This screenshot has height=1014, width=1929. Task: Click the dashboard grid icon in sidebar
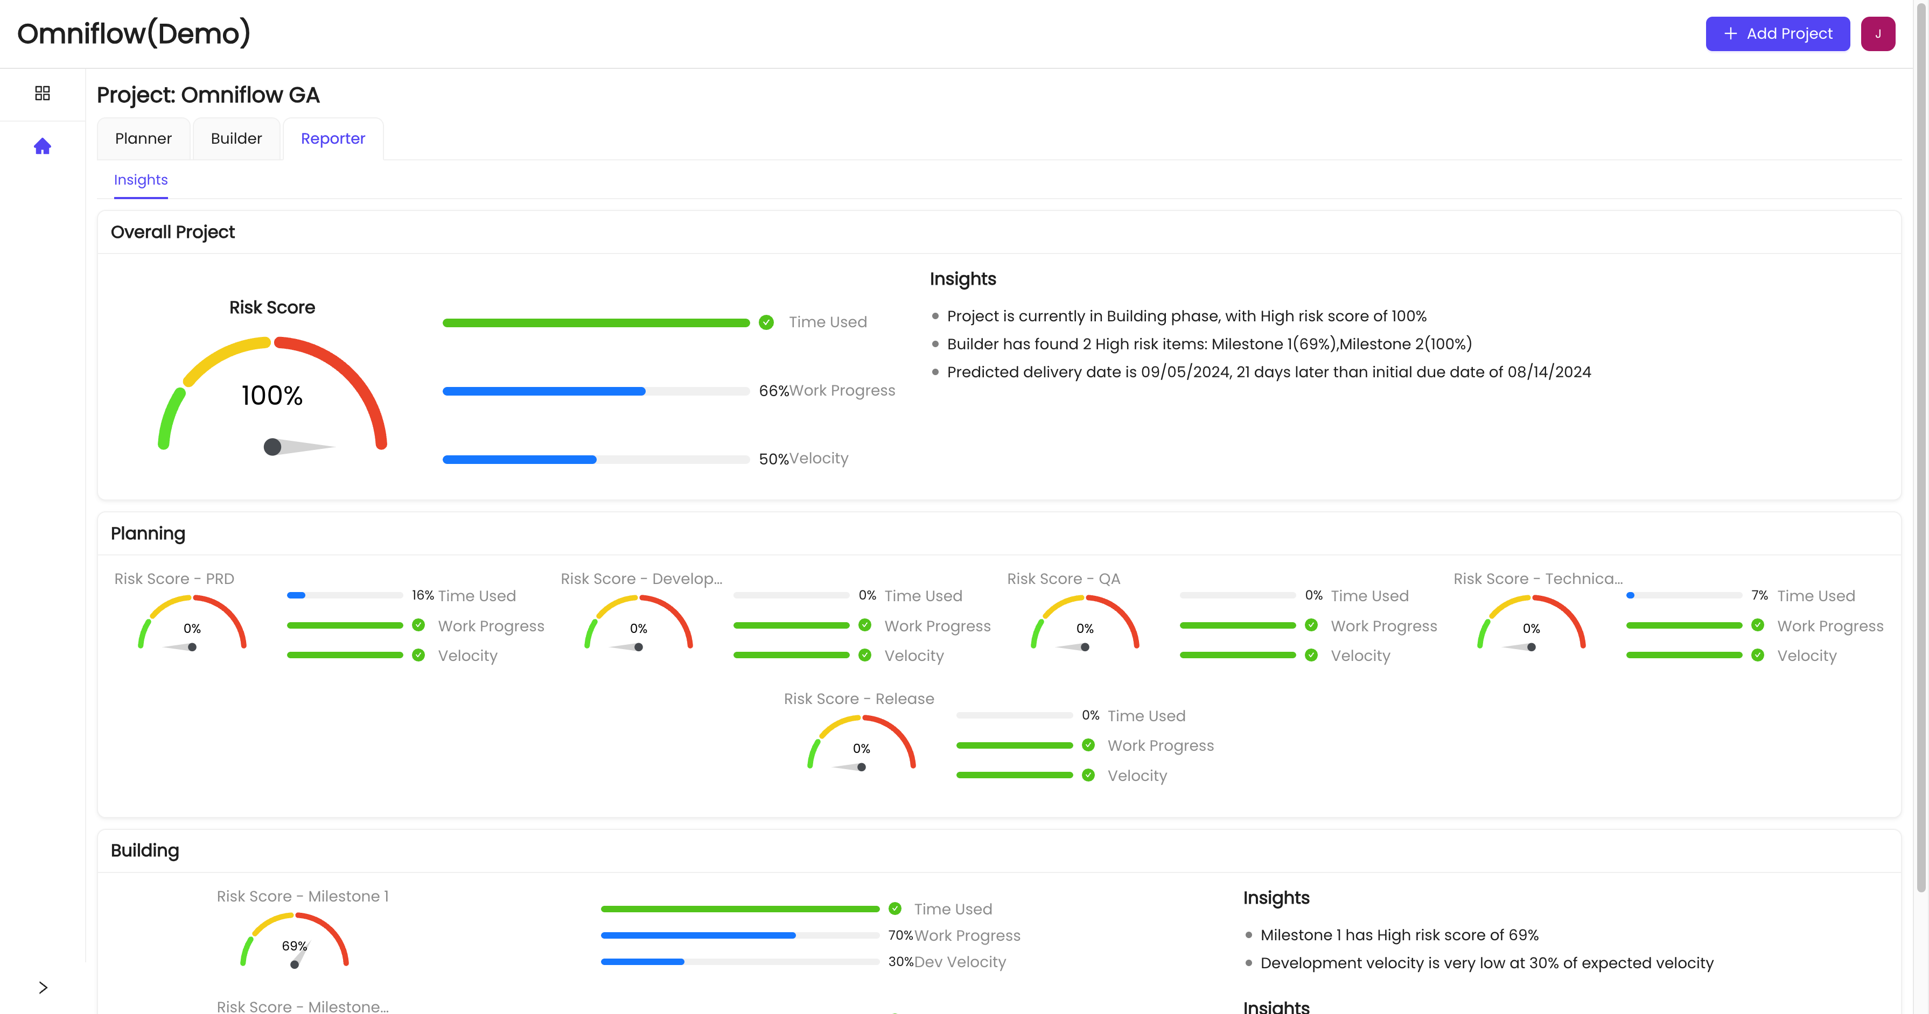coord(42,93)
